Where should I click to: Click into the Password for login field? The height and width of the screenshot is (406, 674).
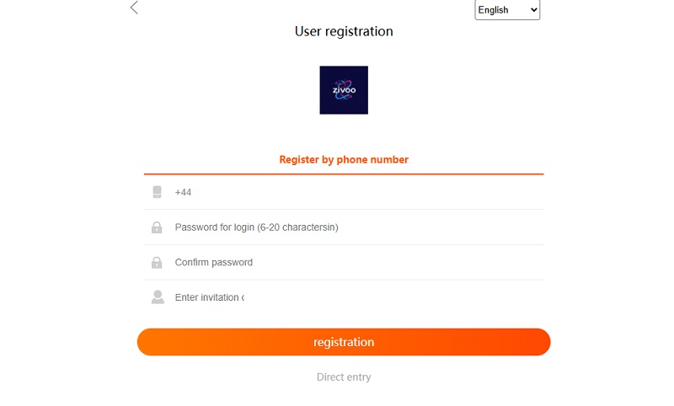pyautogui.click(x=354, y=227)
